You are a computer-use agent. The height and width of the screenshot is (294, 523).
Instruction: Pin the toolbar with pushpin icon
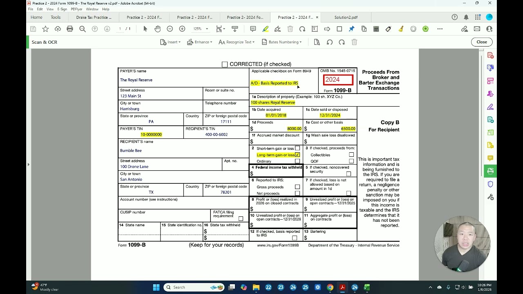tap(351, 29)
